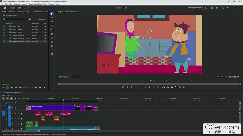Solo track A2
Image resolution: width=243 pixels, height=136 pixels.
click(x=19, y=119)
